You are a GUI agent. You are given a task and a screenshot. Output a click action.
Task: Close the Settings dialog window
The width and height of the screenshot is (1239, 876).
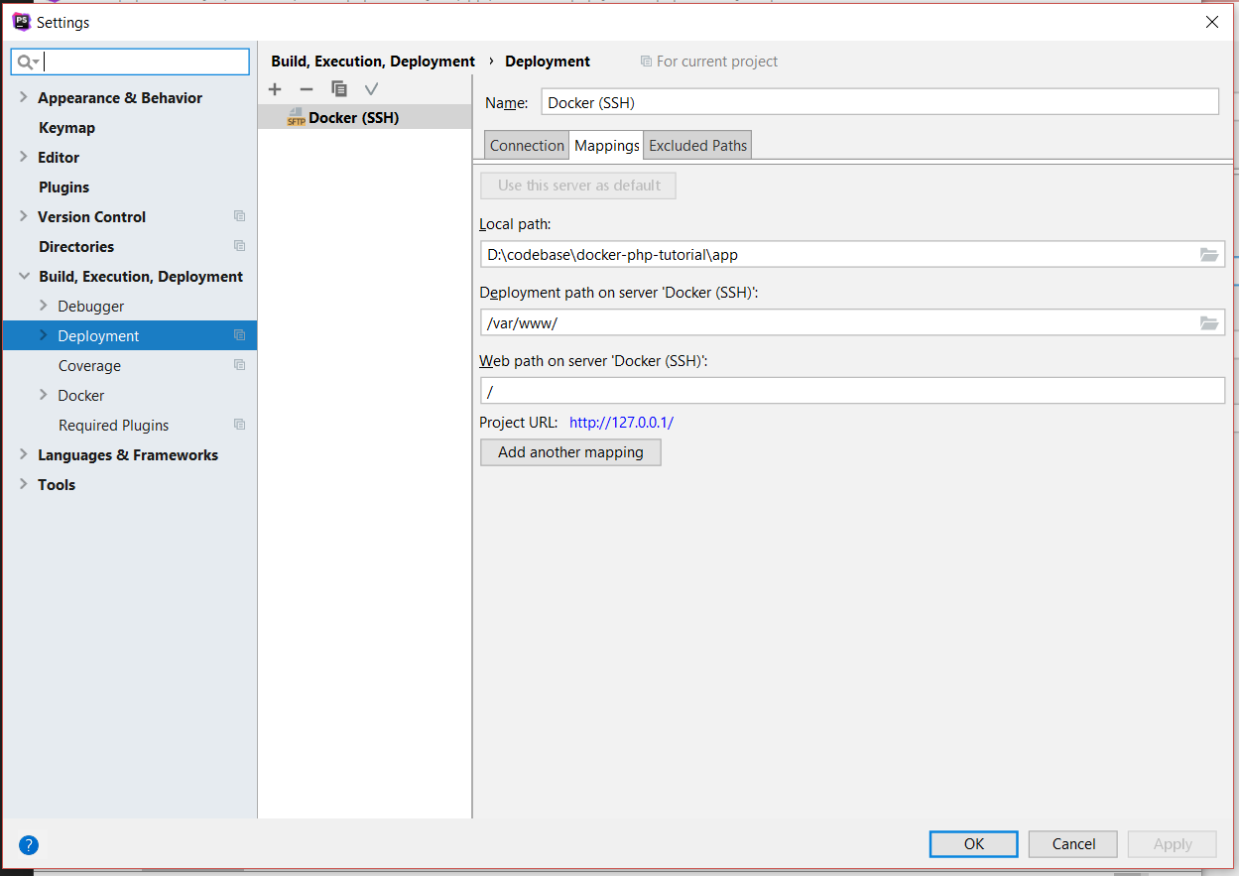click(x=1212, y=22)
